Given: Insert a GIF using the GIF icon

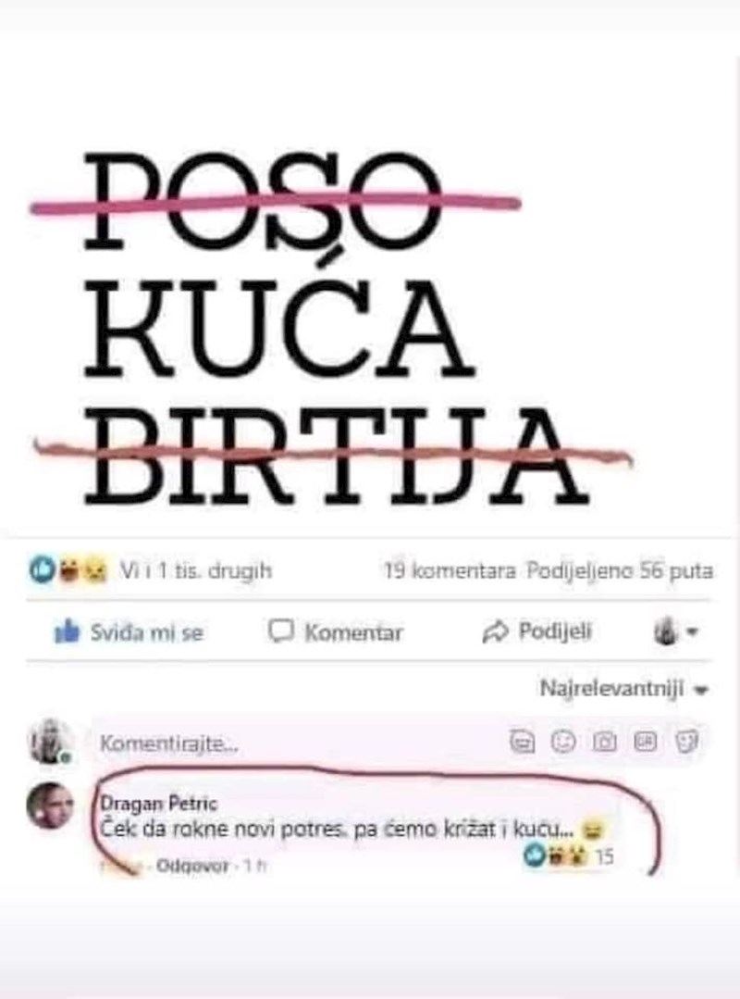Looking at the screenshot, I should tap(646, 742).
